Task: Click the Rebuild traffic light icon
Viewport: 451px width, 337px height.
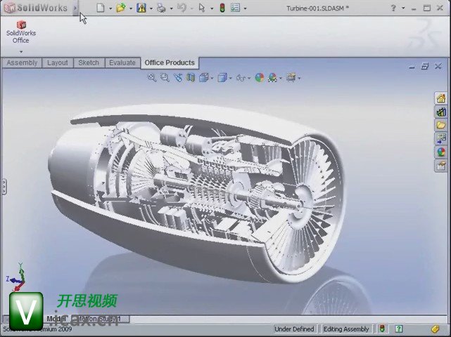Action: 222,8
